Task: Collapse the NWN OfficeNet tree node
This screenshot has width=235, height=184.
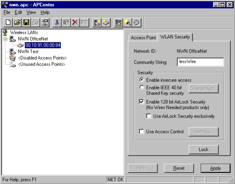Action: (5, 39)
